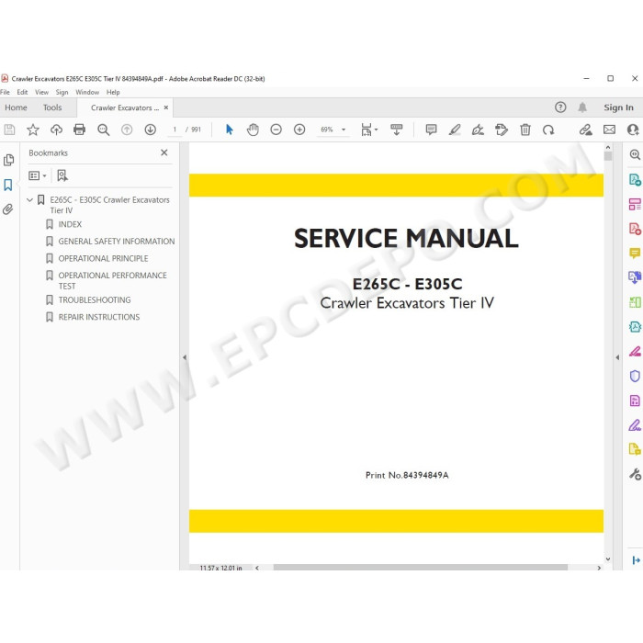The image size is (643, 643).
Task: Open Help question mark icon
Action: (560, 107)
